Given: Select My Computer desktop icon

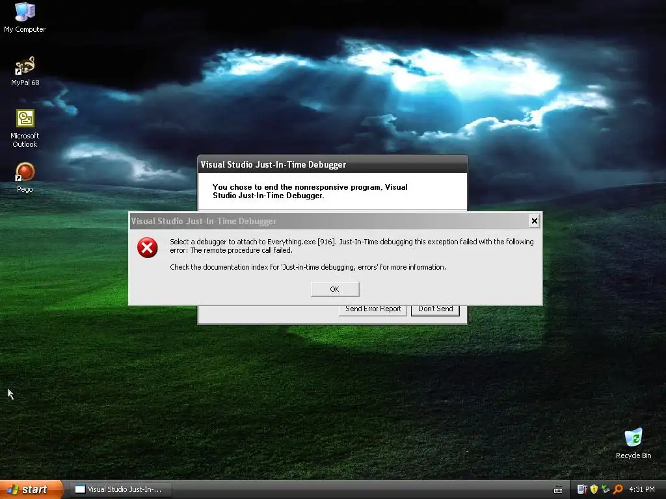Looking at the screenshot, I should (25, 18).
